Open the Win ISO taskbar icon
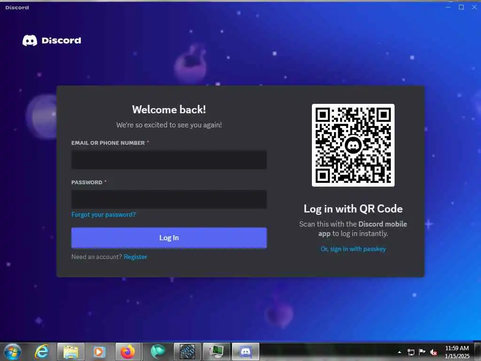 (x=187, y=352)
